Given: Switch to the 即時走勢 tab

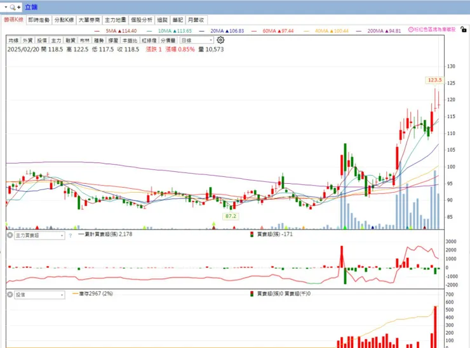Looking at the screenshot, I should pos(39,20).
